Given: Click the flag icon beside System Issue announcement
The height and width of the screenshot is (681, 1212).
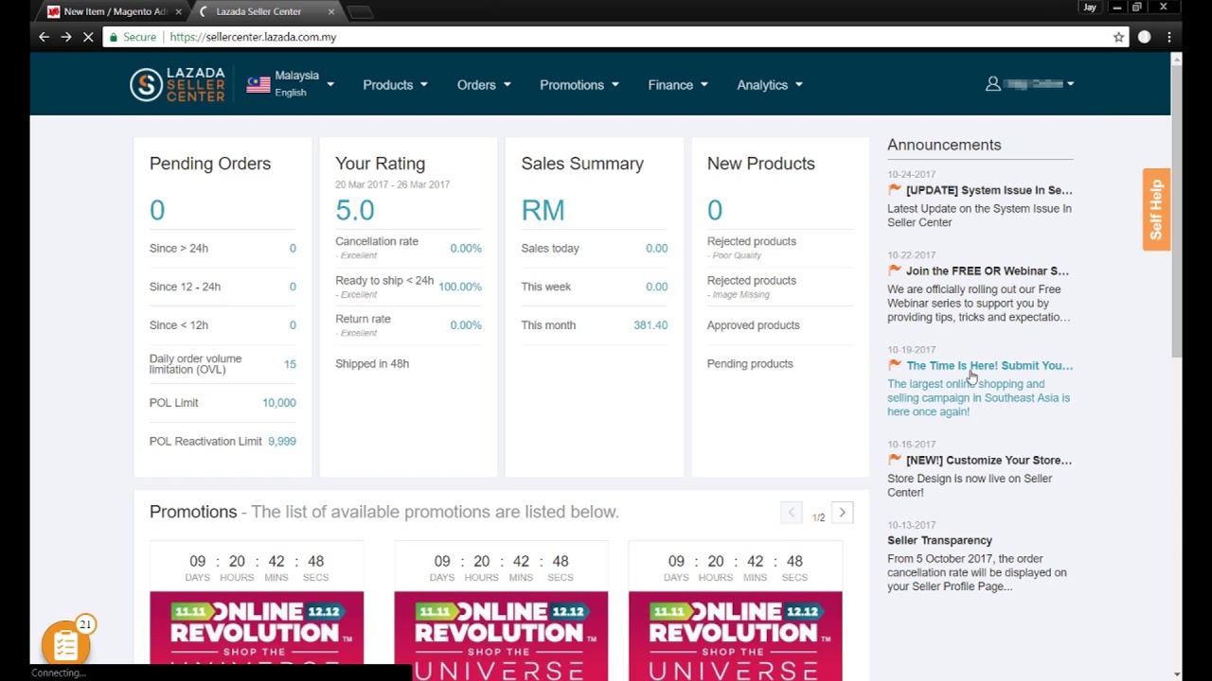Looking at the screenshot, I should 895,190.
